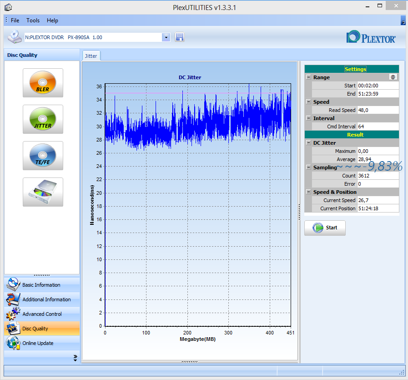Open the BLER disc test
The width and height of the screenshot is (408, 380).
coord(43,83)
